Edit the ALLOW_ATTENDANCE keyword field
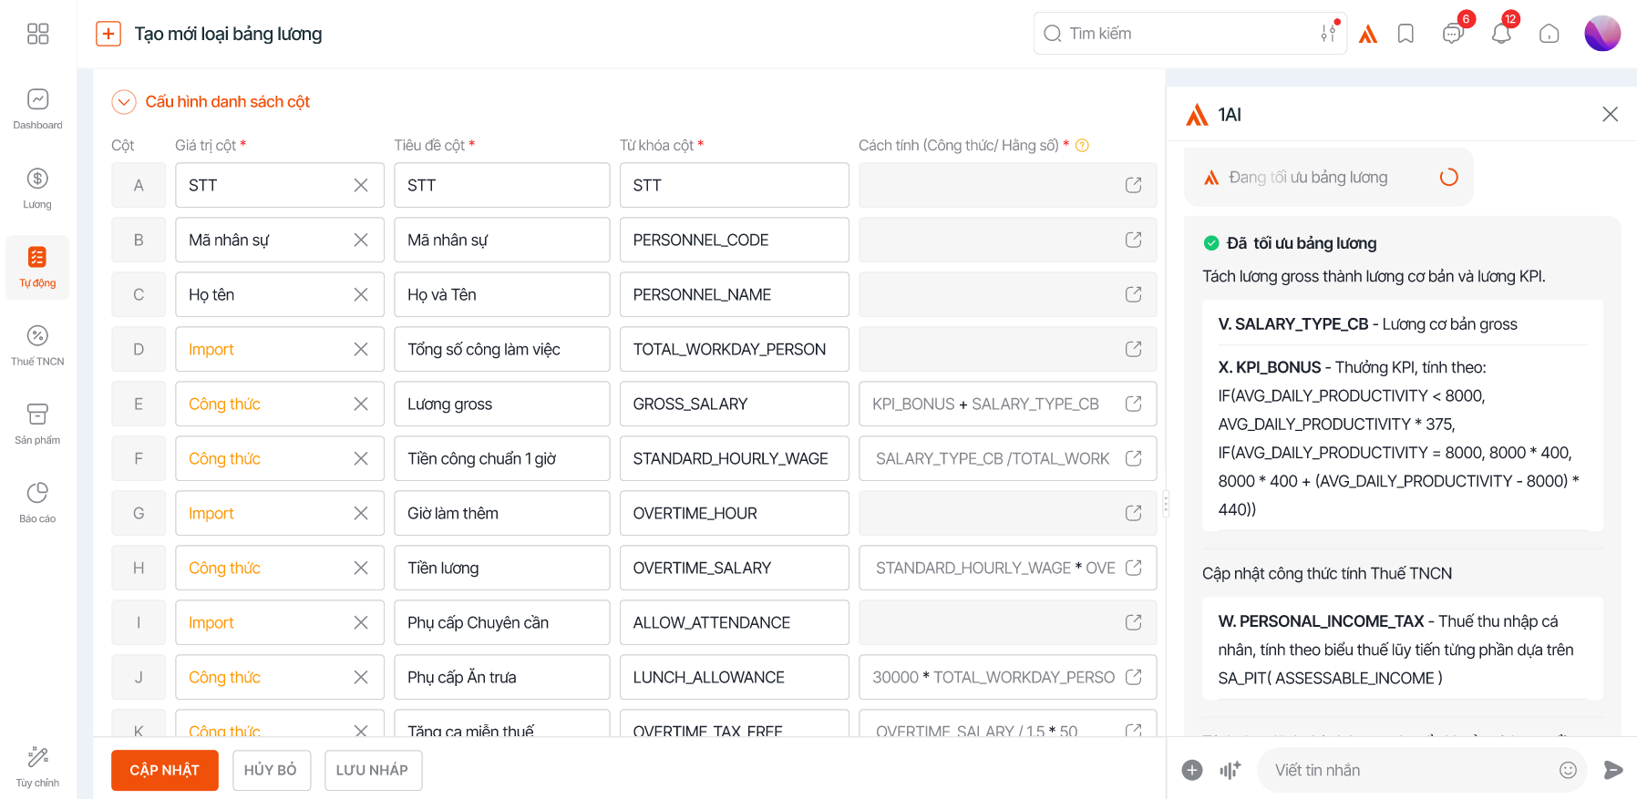Viewport: 1637px width, 799px height. 735,622
